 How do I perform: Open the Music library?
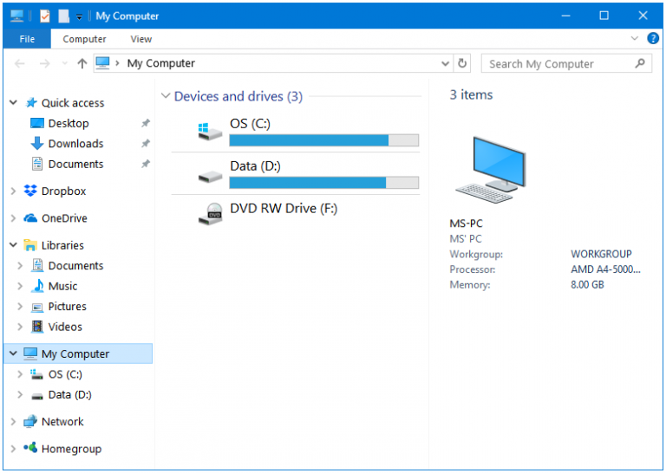tap(62, 286)
